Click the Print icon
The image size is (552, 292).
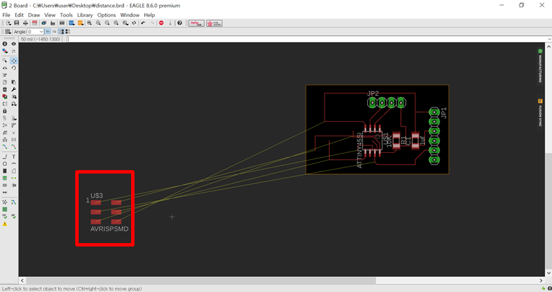coord(26,23)
